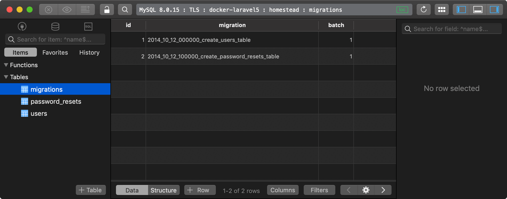Open the SQL editor icon
507x199 pixels.
(x=88, y=26)
